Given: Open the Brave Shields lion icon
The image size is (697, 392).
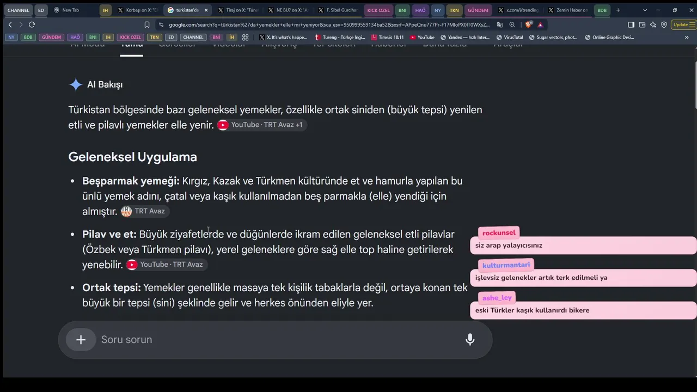Looking at the screenshot, I should pyautogui.click(x=528, y=24).
